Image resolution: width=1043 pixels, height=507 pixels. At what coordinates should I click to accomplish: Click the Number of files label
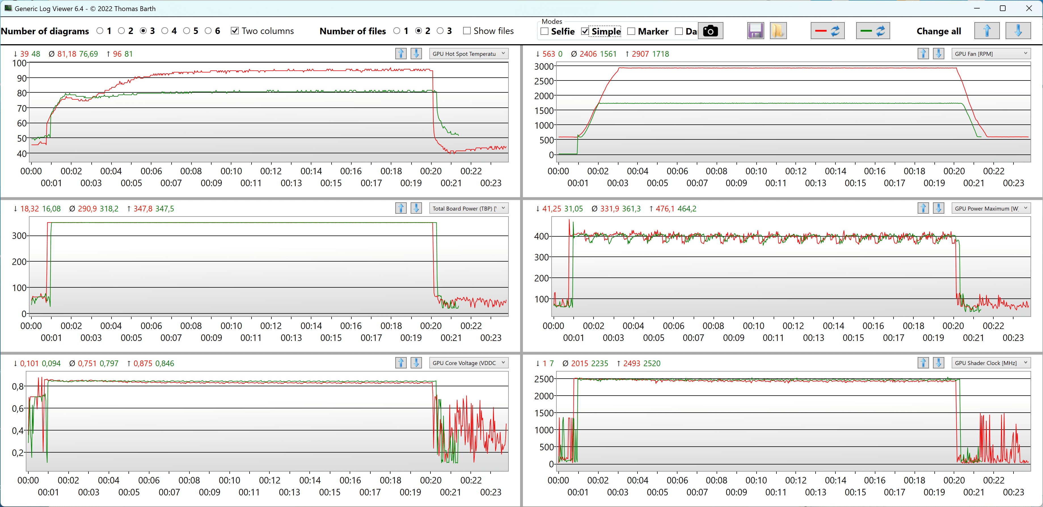point(353,31)
